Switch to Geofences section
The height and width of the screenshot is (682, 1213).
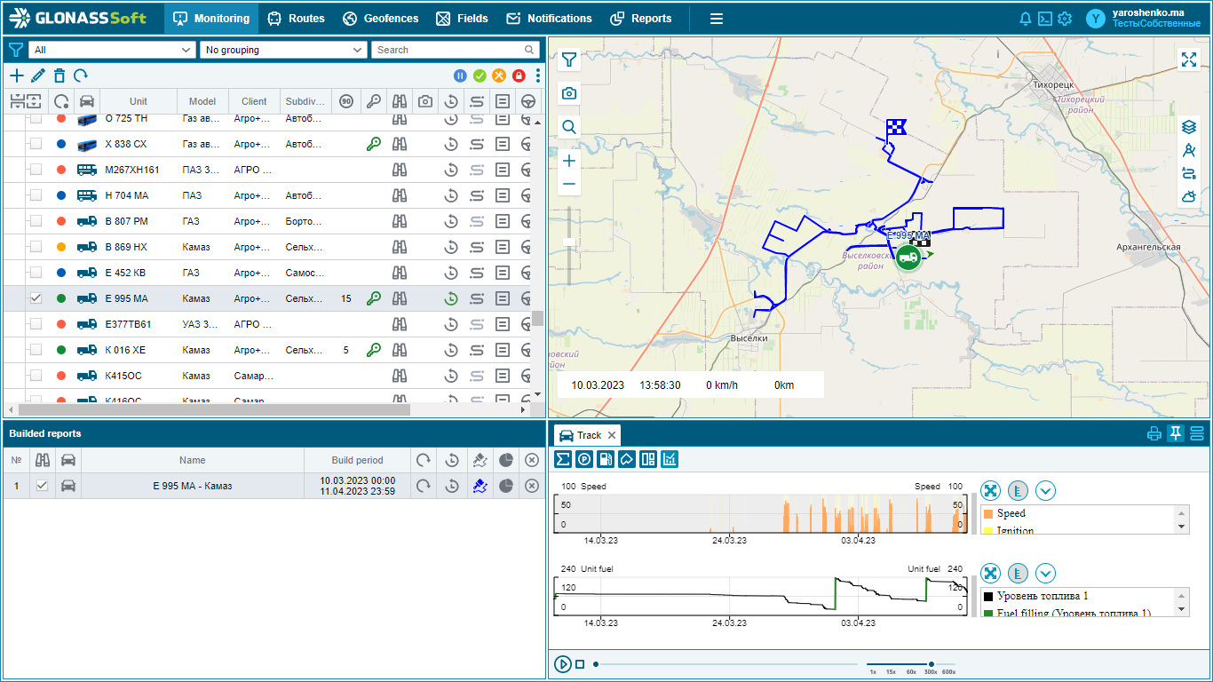coord(380,18)
